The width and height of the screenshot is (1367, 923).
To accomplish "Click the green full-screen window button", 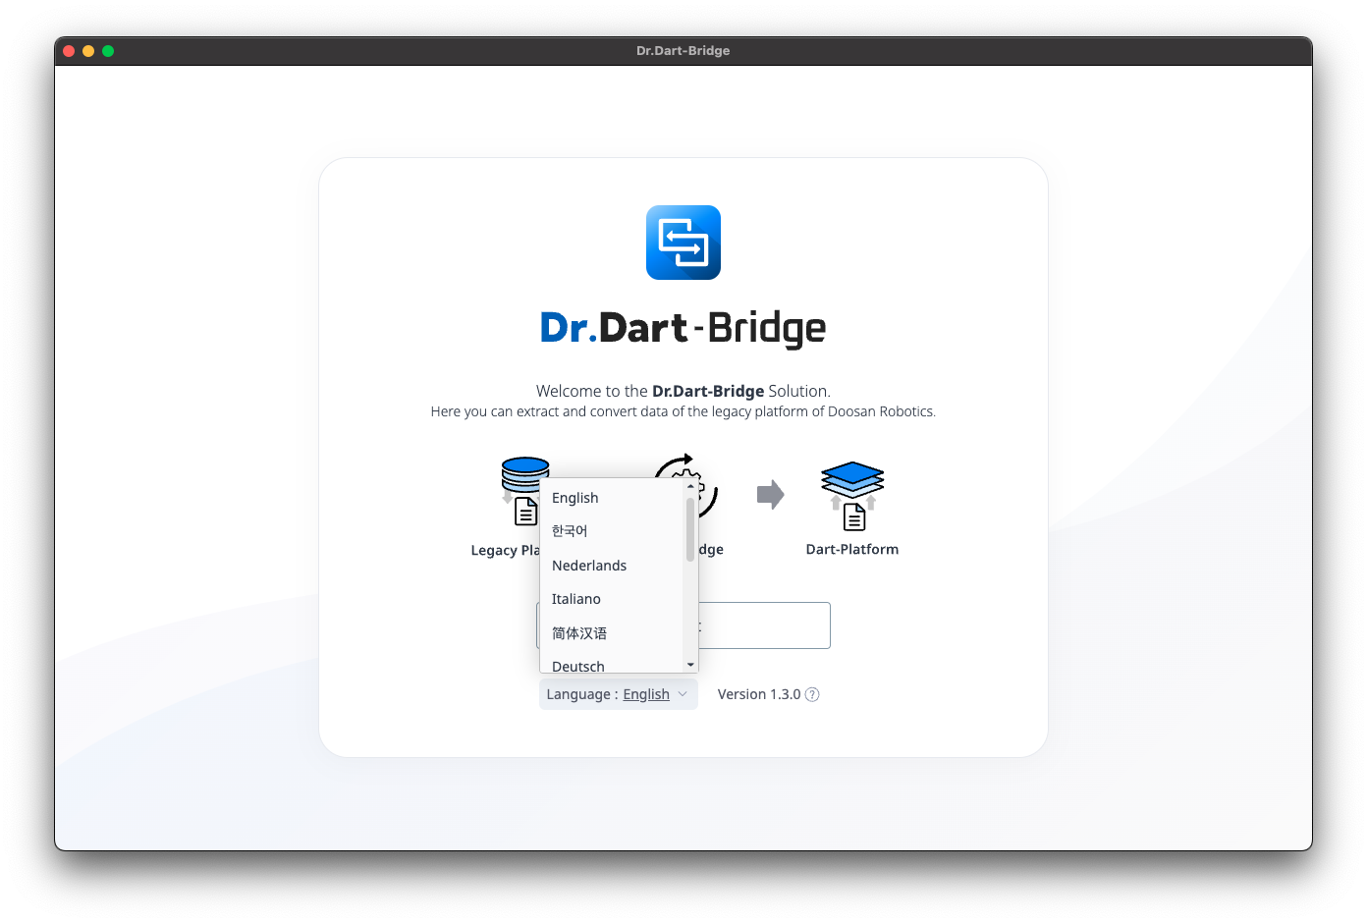I will 108,51.
